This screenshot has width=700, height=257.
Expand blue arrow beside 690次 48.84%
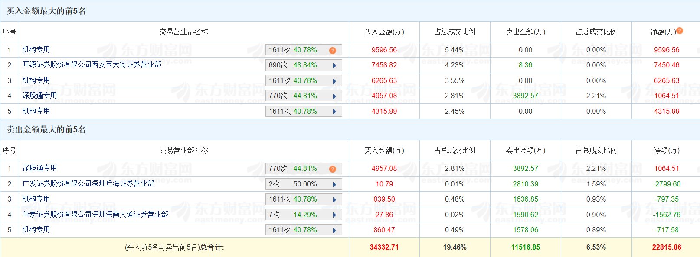pyautogui.click(x=334, y=66)
